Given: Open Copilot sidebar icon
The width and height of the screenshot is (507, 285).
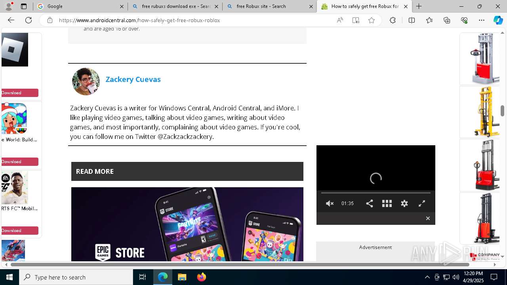Looking at the screenshot, I should (x=498, y=20).
